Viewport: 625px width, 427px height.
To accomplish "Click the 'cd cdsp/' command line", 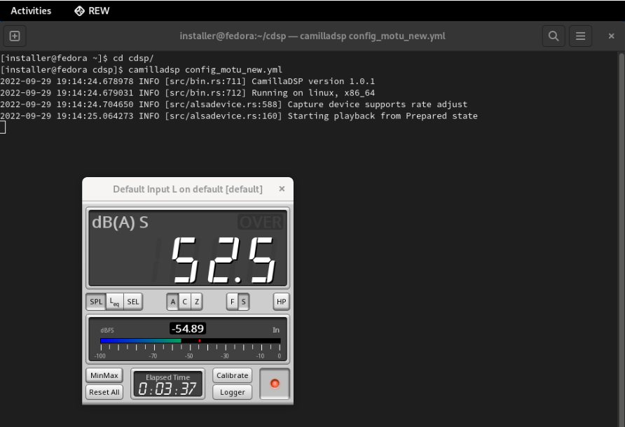I will click(x=77, y=58).
